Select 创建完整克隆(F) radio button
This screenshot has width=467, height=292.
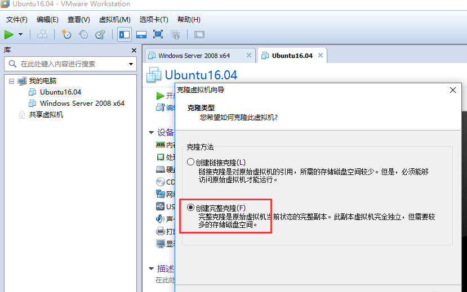click(190, 207)
